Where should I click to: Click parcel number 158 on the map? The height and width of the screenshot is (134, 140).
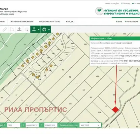pos(100,112)
